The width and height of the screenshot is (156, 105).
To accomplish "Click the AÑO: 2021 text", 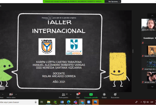I will coord(59,82).
